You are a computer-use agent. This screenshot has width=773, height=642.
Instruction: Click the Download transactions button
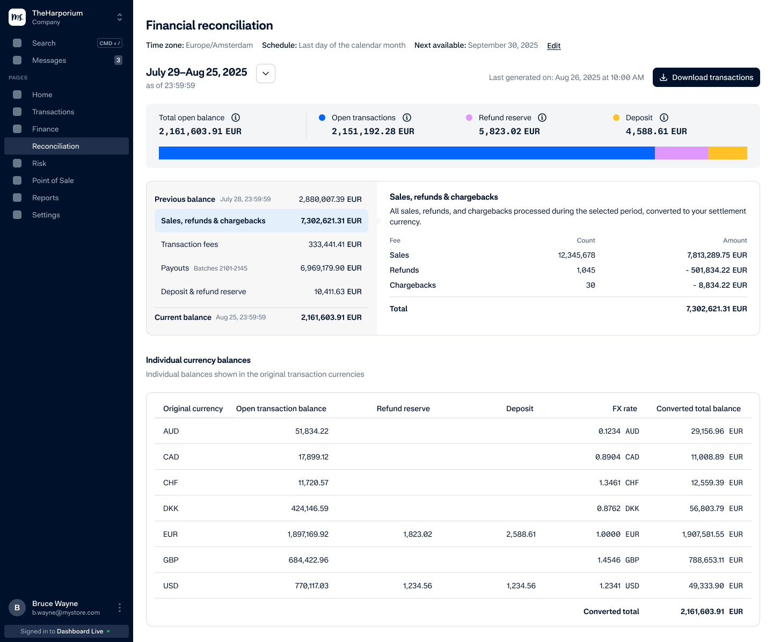[x=706, y=77]
